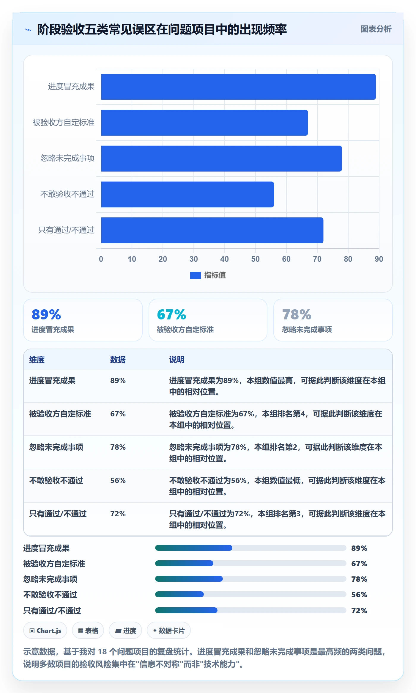Select the 忽略未完成事项 bar in the chart
Viewport: 416px width, 693px height.
(221, 159)
